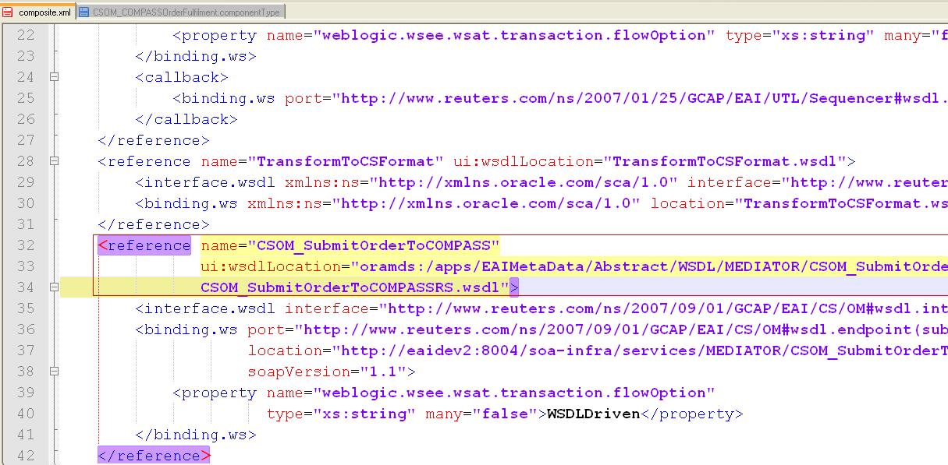Click the highlighted </reference> tag on line 42
The image size is (948, 465).
click(x=154, y=456)
